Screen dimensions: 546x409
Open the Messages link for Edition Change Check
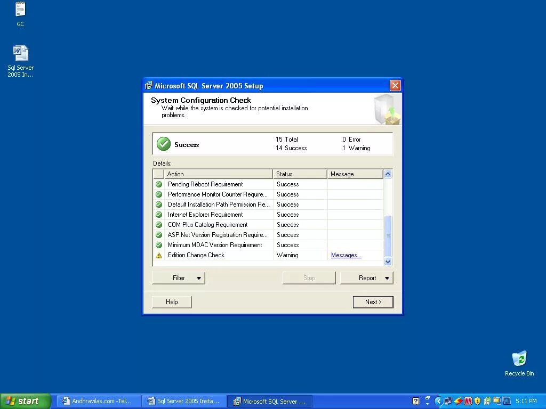point(346,255)
